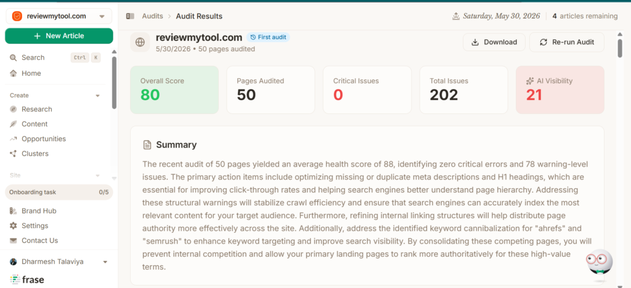
Task: Click the globe site icon
Action: [x=140, y=43]
